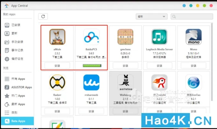
Task: Click the All Apps grid icon
Action: 7,79
